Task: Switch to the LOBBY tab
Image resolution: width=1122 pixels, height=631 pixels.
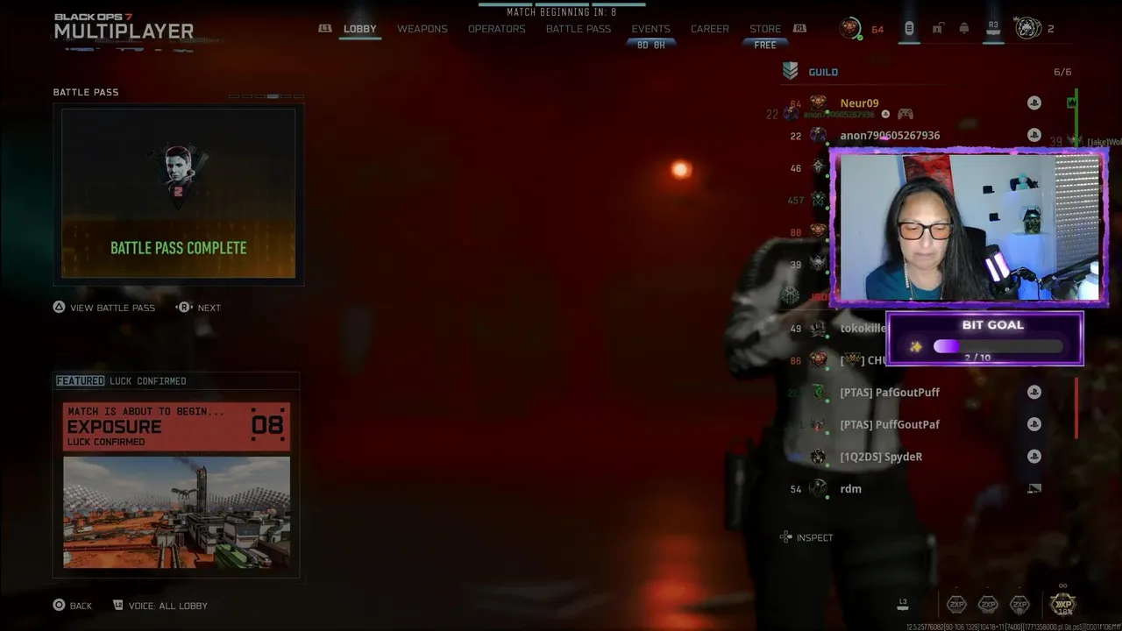Action: (x=359, y=29)
